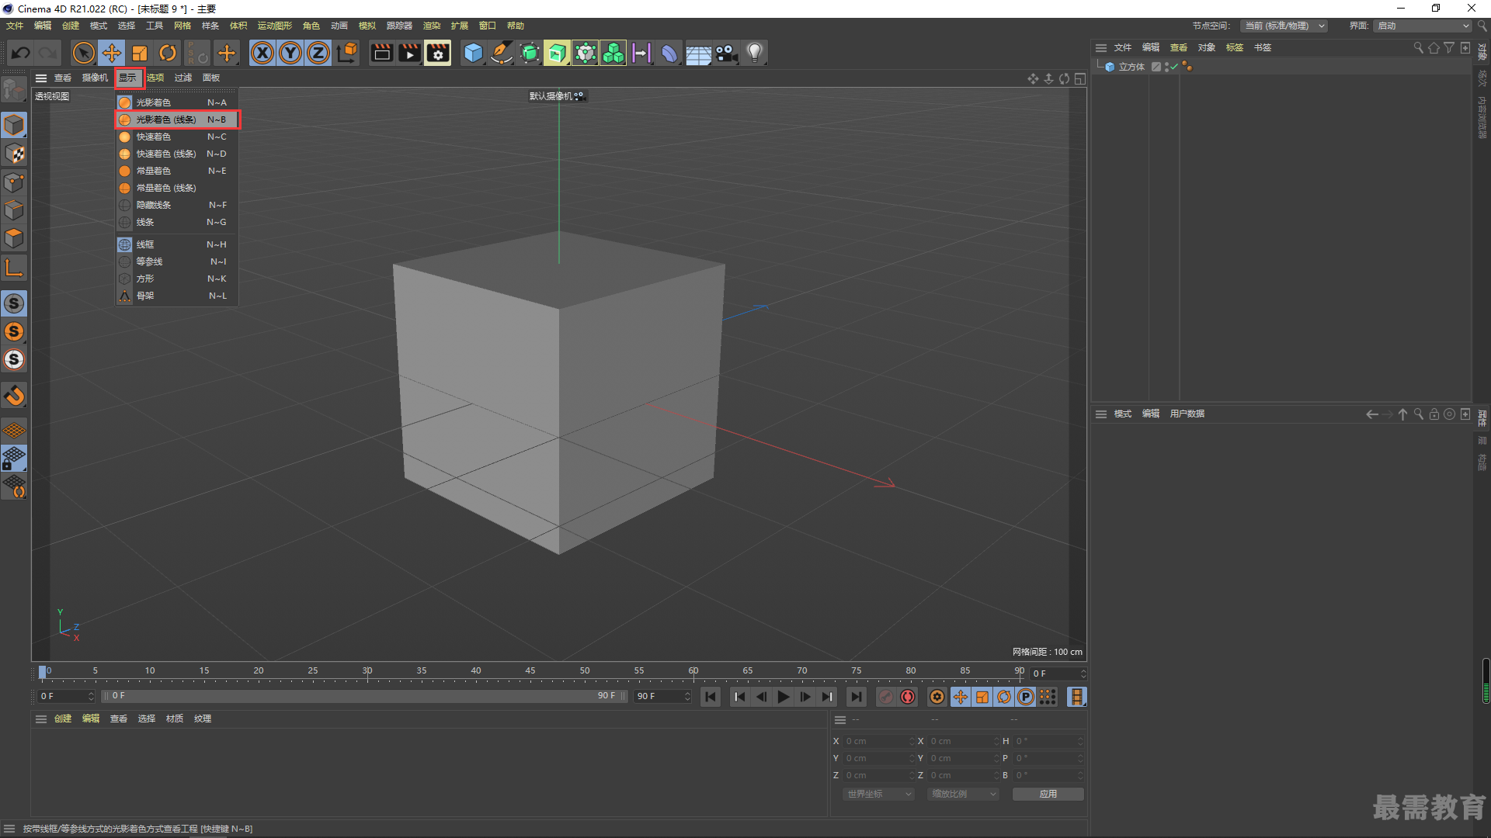Screen dimensions: 1491x838
Task: Click the Bend deformer icon
Action: pyautogui.click(x=669, y=53)
